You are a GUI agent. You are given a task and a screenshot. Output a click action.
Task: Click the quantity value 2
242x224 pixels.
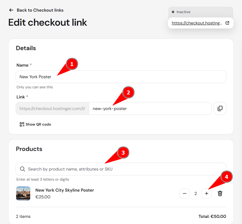pos(196,193)
